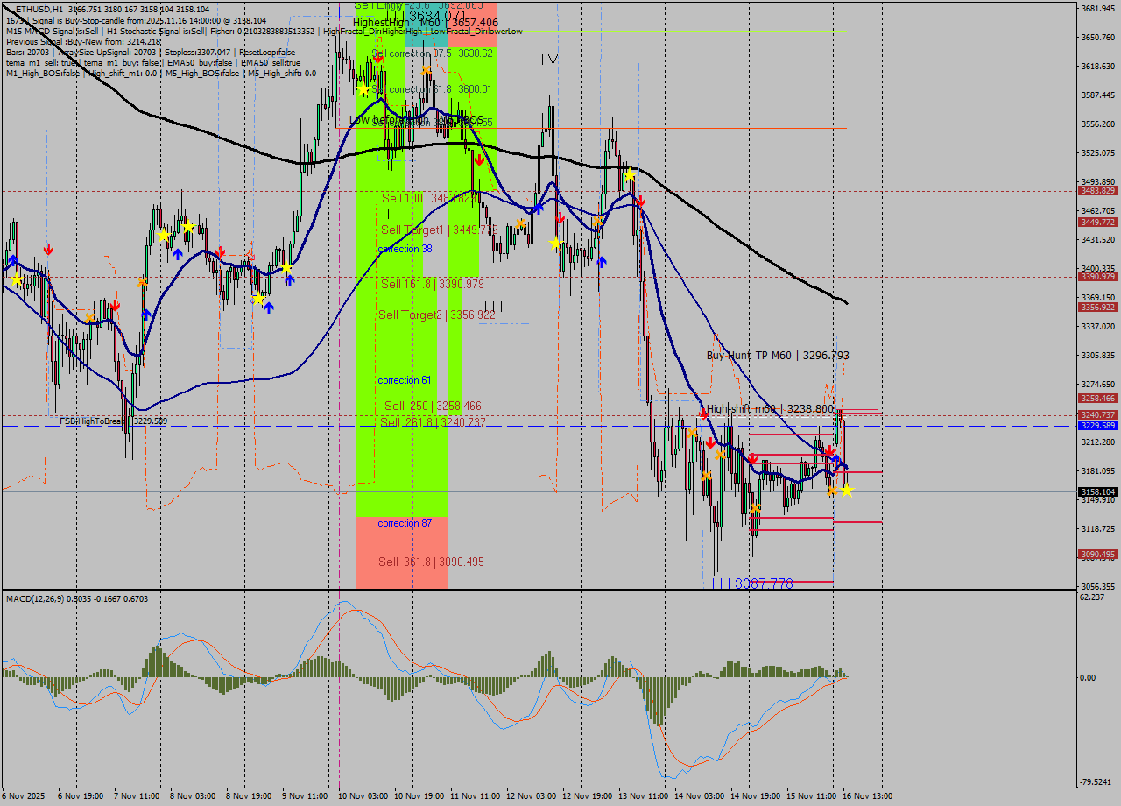The width and height of the screenshot is (1121, 806).
Task: Select the orange cross marker near 15 Nov candle
Action: [833, 491]
